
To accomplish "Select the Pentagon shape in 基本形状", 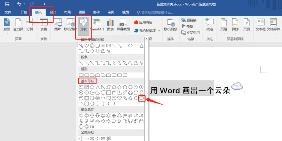I will point(125,87).
